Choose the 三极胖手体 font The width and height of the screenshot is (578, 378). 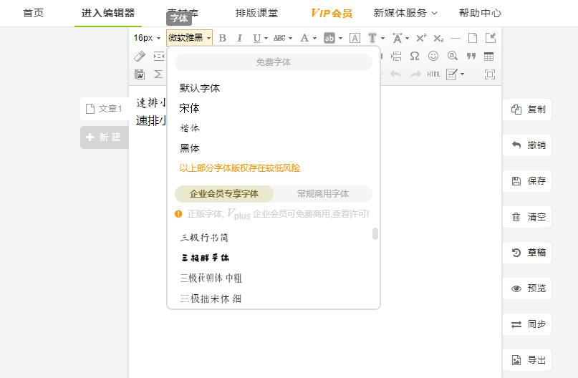[x=205, y=258]
